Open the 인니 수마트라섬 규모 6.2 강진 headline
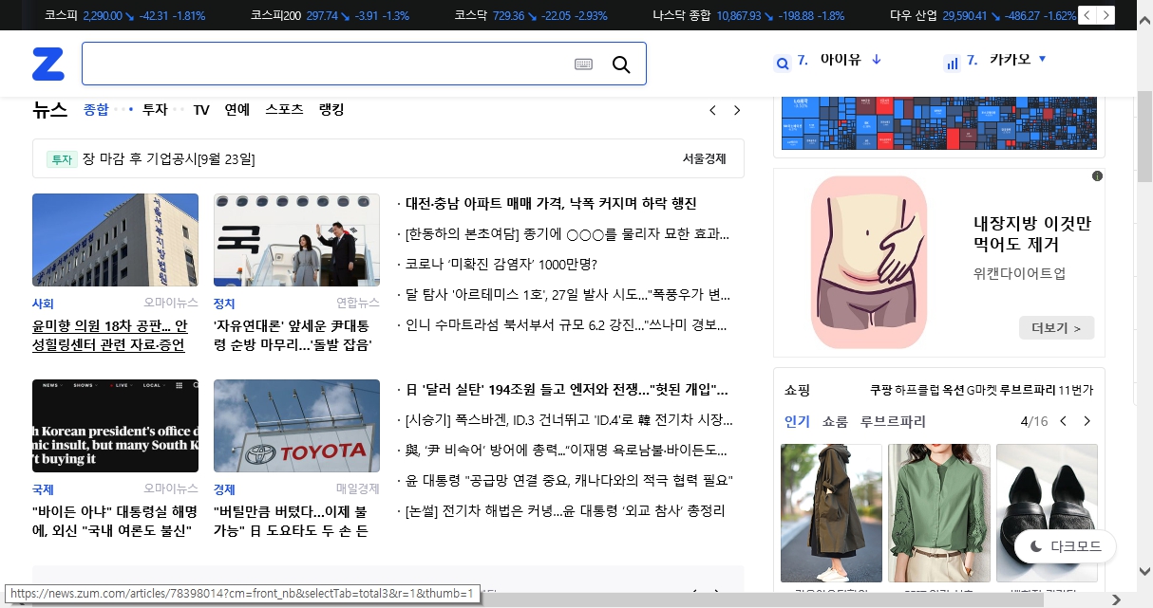The width and height of the screenshot is (1153, 608). pyautogui.click(x=566, y=324)
